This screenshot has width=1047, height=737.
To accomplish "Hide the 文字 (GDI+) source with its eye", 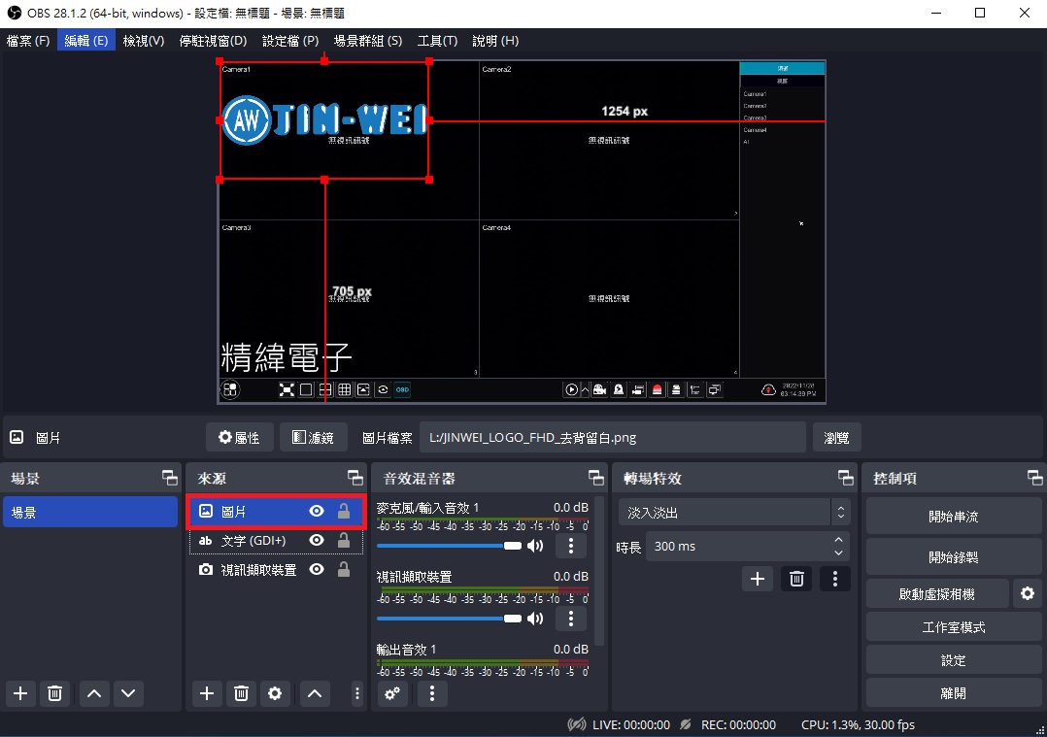I will (317, 540).
